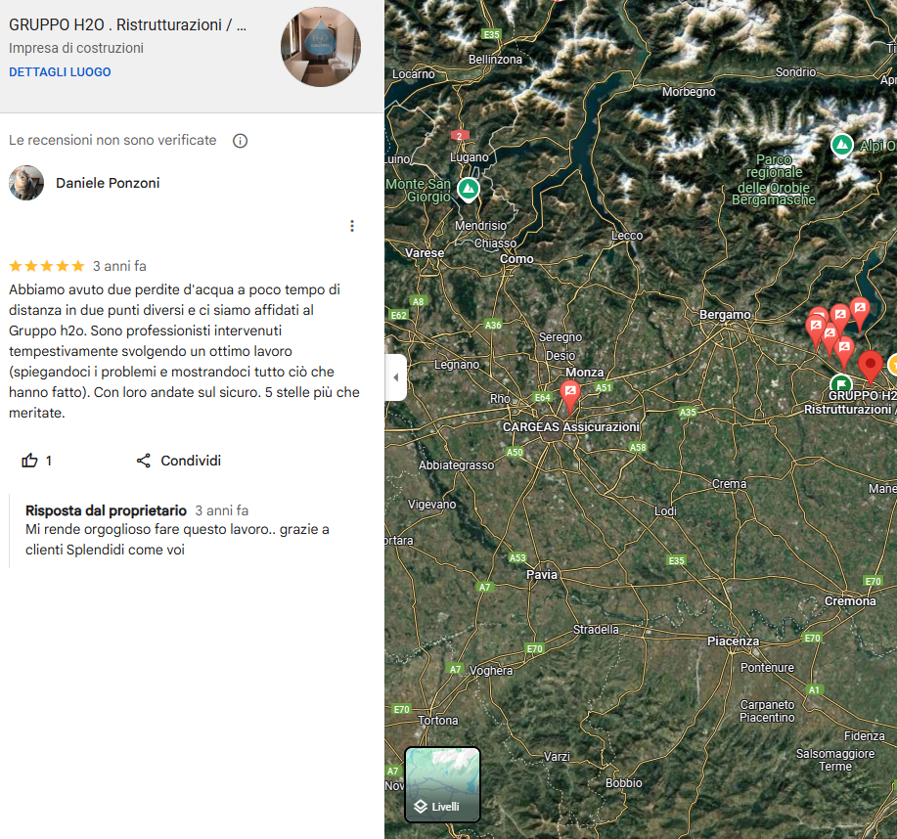Open the DETTAGLI LUOGO link
This screenshot has height=839, width=897.
[x=60, y=72]
